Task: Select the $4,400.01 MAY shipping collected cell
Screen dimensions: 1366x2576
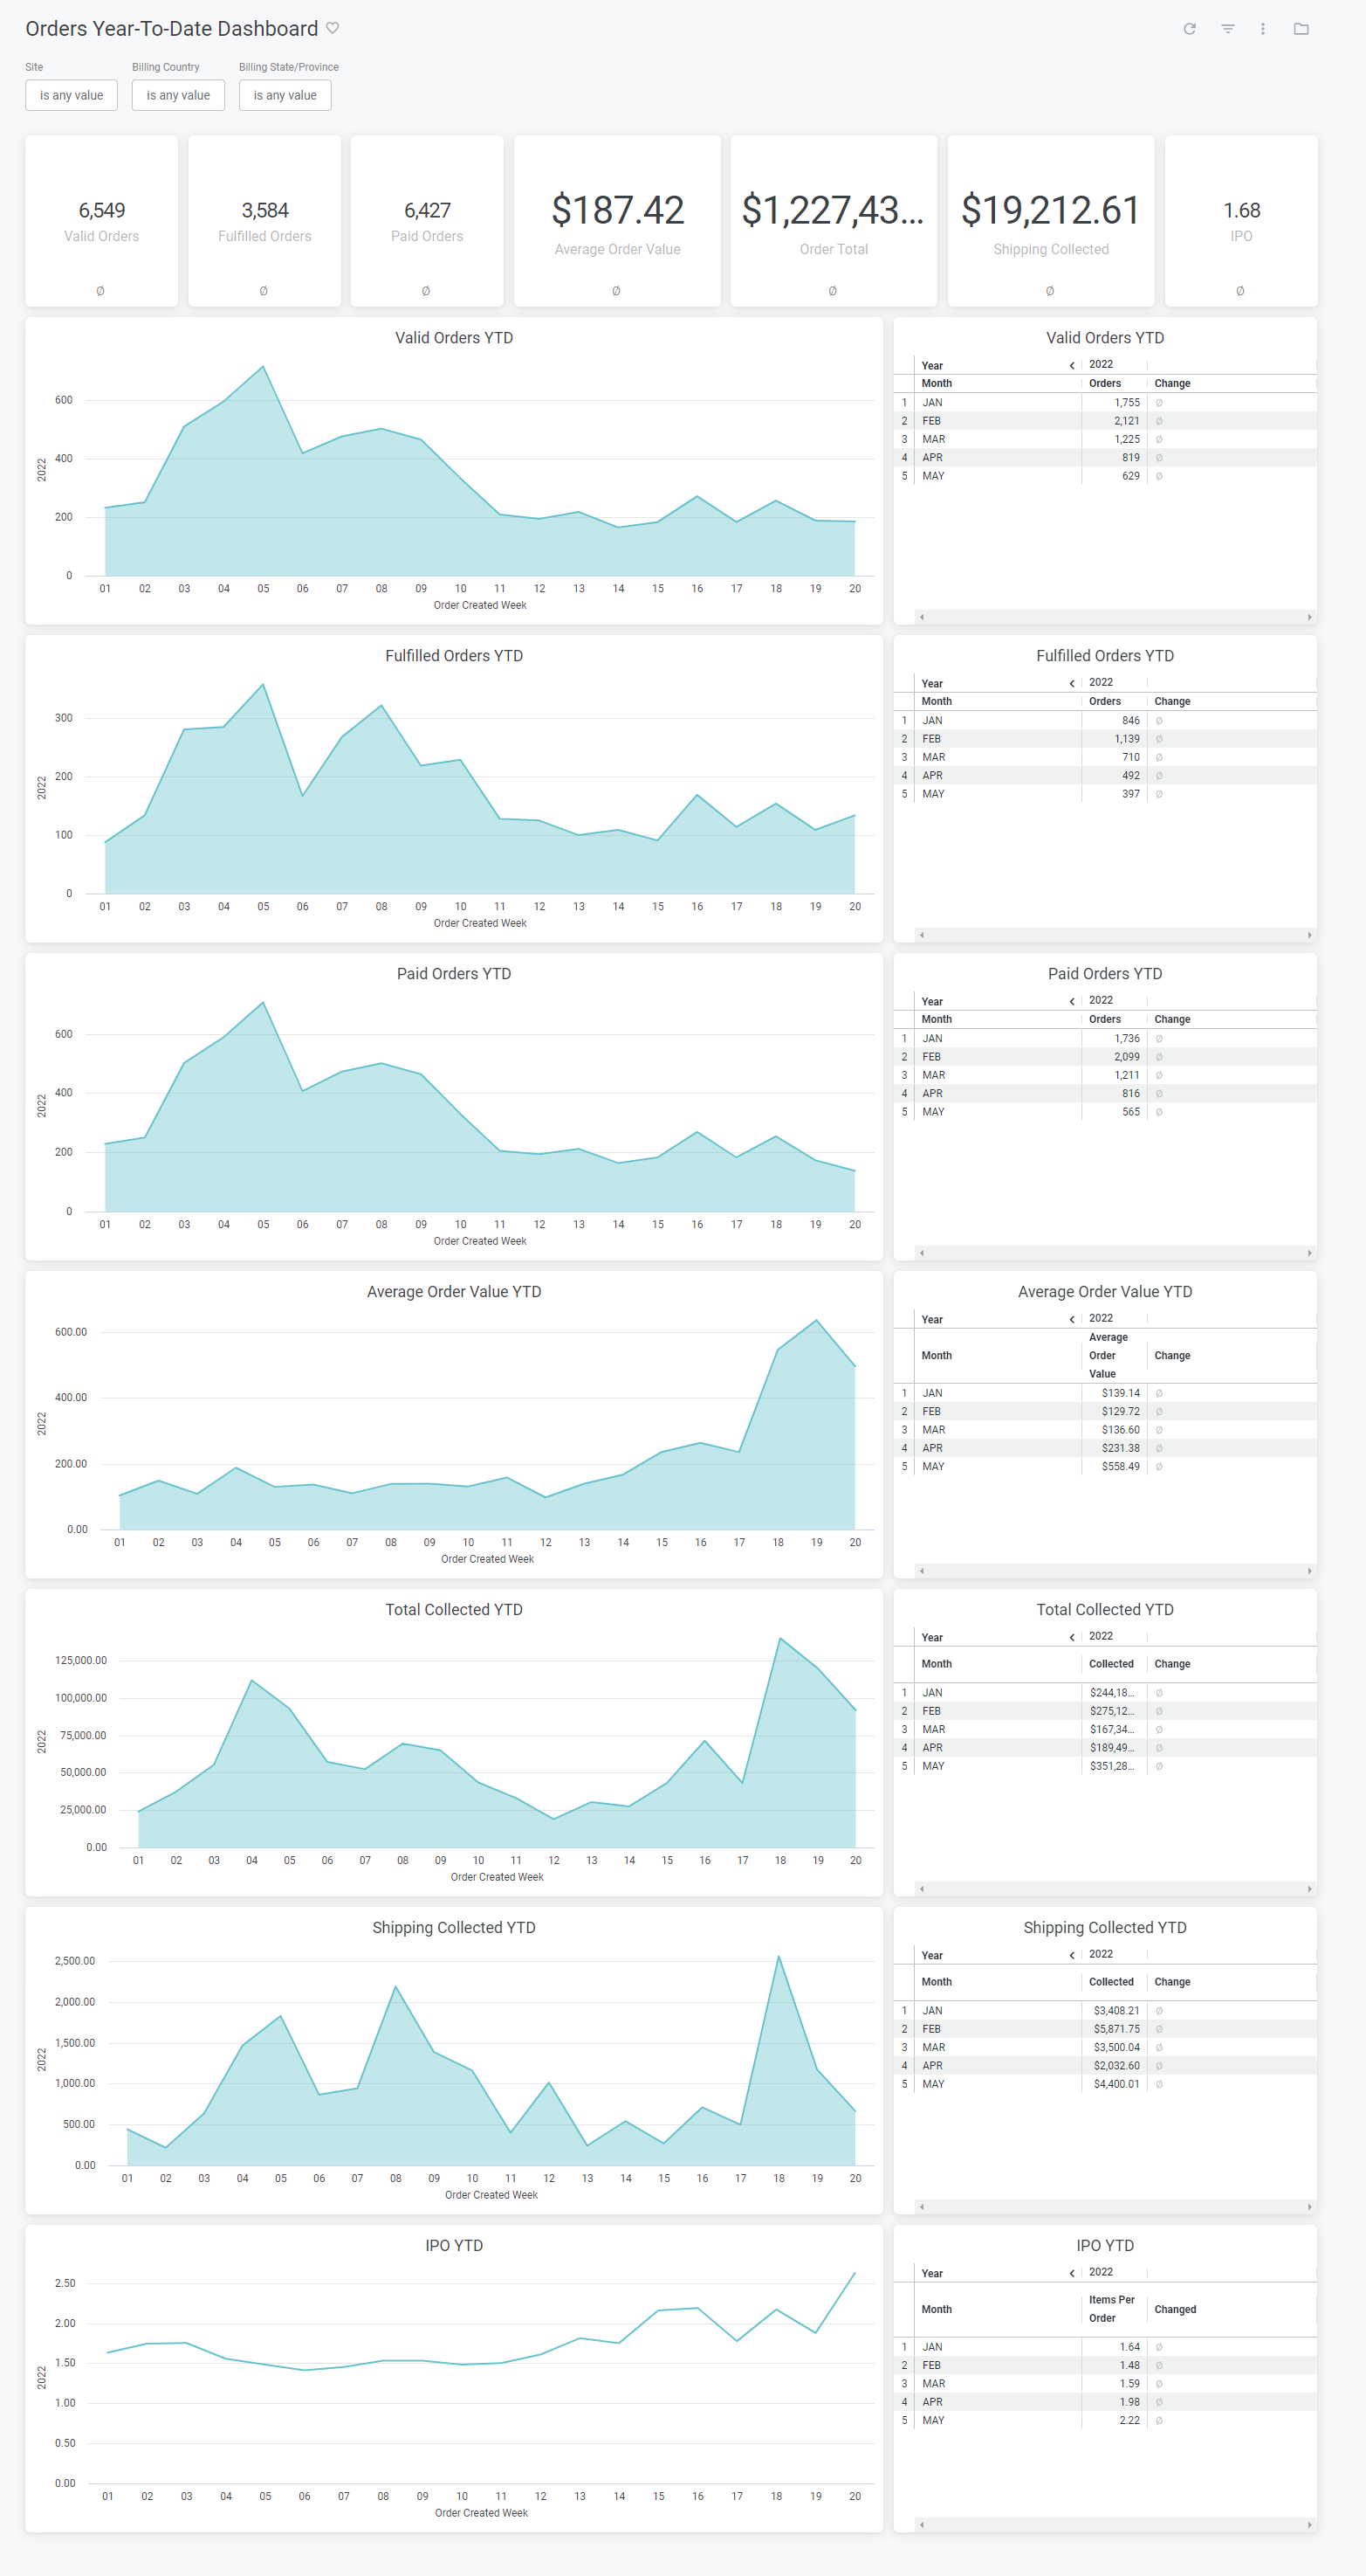Action: pyautogui.click(x=1113, y=2084)
